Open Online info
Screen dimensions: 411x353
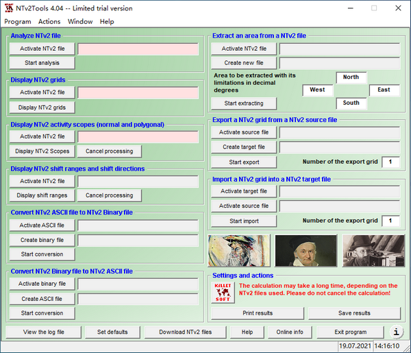pos(290,332)
